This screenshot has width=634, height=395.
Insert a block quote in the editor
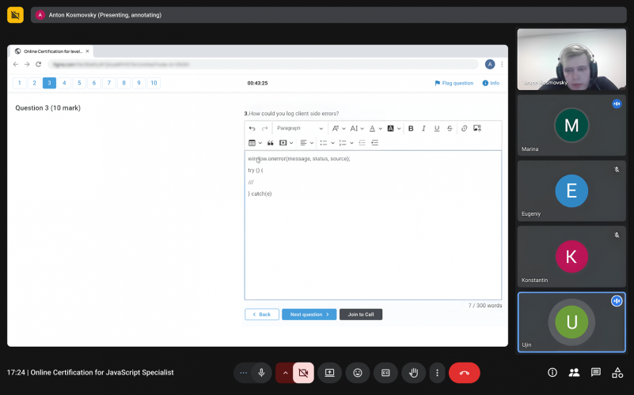tap(271, 143)
